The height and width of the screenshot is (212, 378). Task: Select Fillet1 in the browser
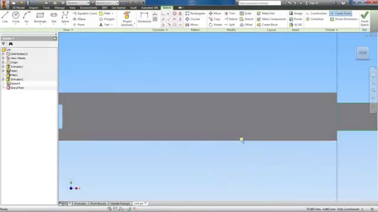pos(14,75)
